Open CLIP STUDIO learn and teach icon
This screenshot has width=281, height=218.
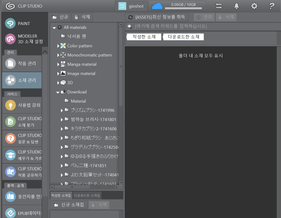coord(11,155)
